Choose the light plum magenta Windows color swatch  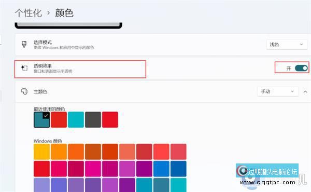93,169
